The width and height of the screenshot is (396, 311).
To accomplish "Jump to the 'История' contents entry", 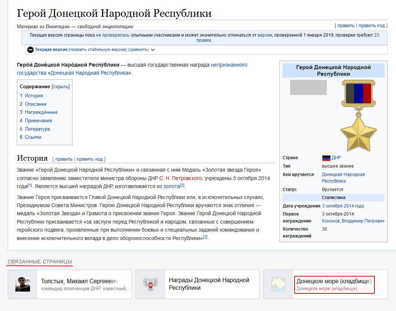I will [x=34, y=95].
